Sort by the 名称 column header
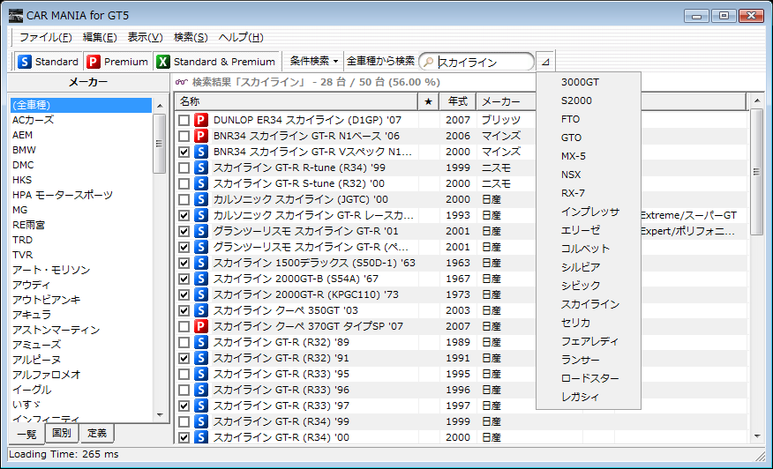Screen dimensions: 773x469 point(296,101)
